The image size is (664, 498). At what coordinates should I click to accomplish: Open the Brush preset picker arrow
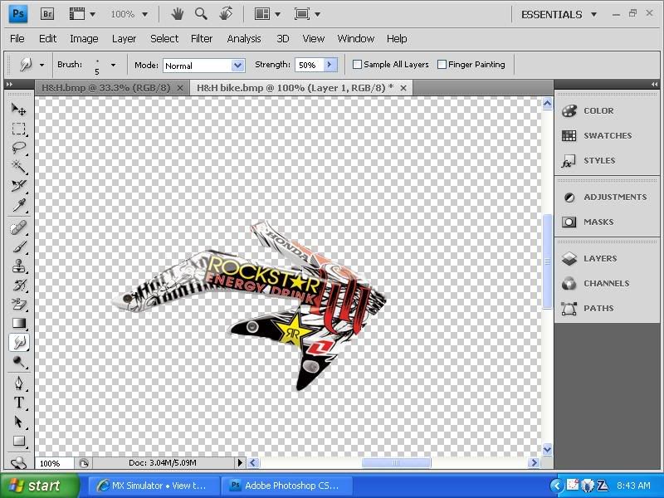click(113, 66)
